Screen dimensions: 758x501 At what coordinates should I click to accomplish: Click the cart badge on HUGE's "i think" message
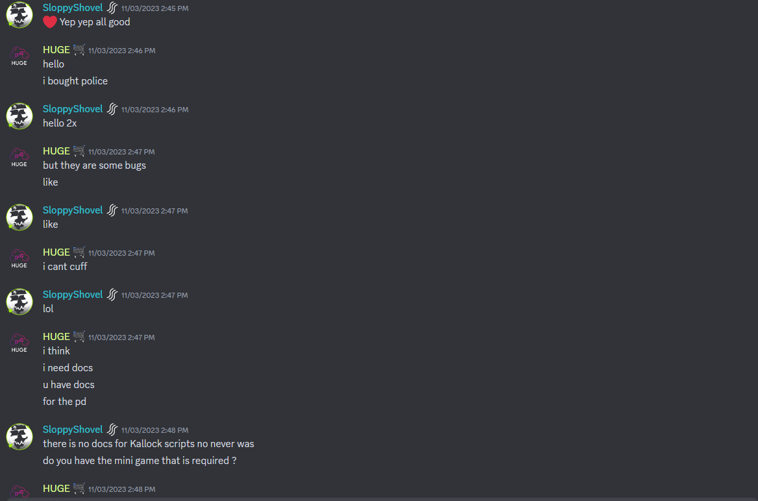[79, 336]
